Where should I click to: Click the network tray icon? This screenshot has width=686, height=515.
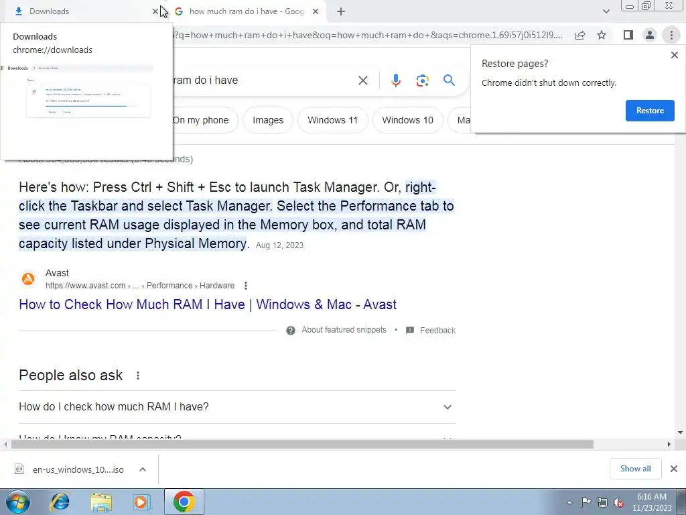[602, 502]
